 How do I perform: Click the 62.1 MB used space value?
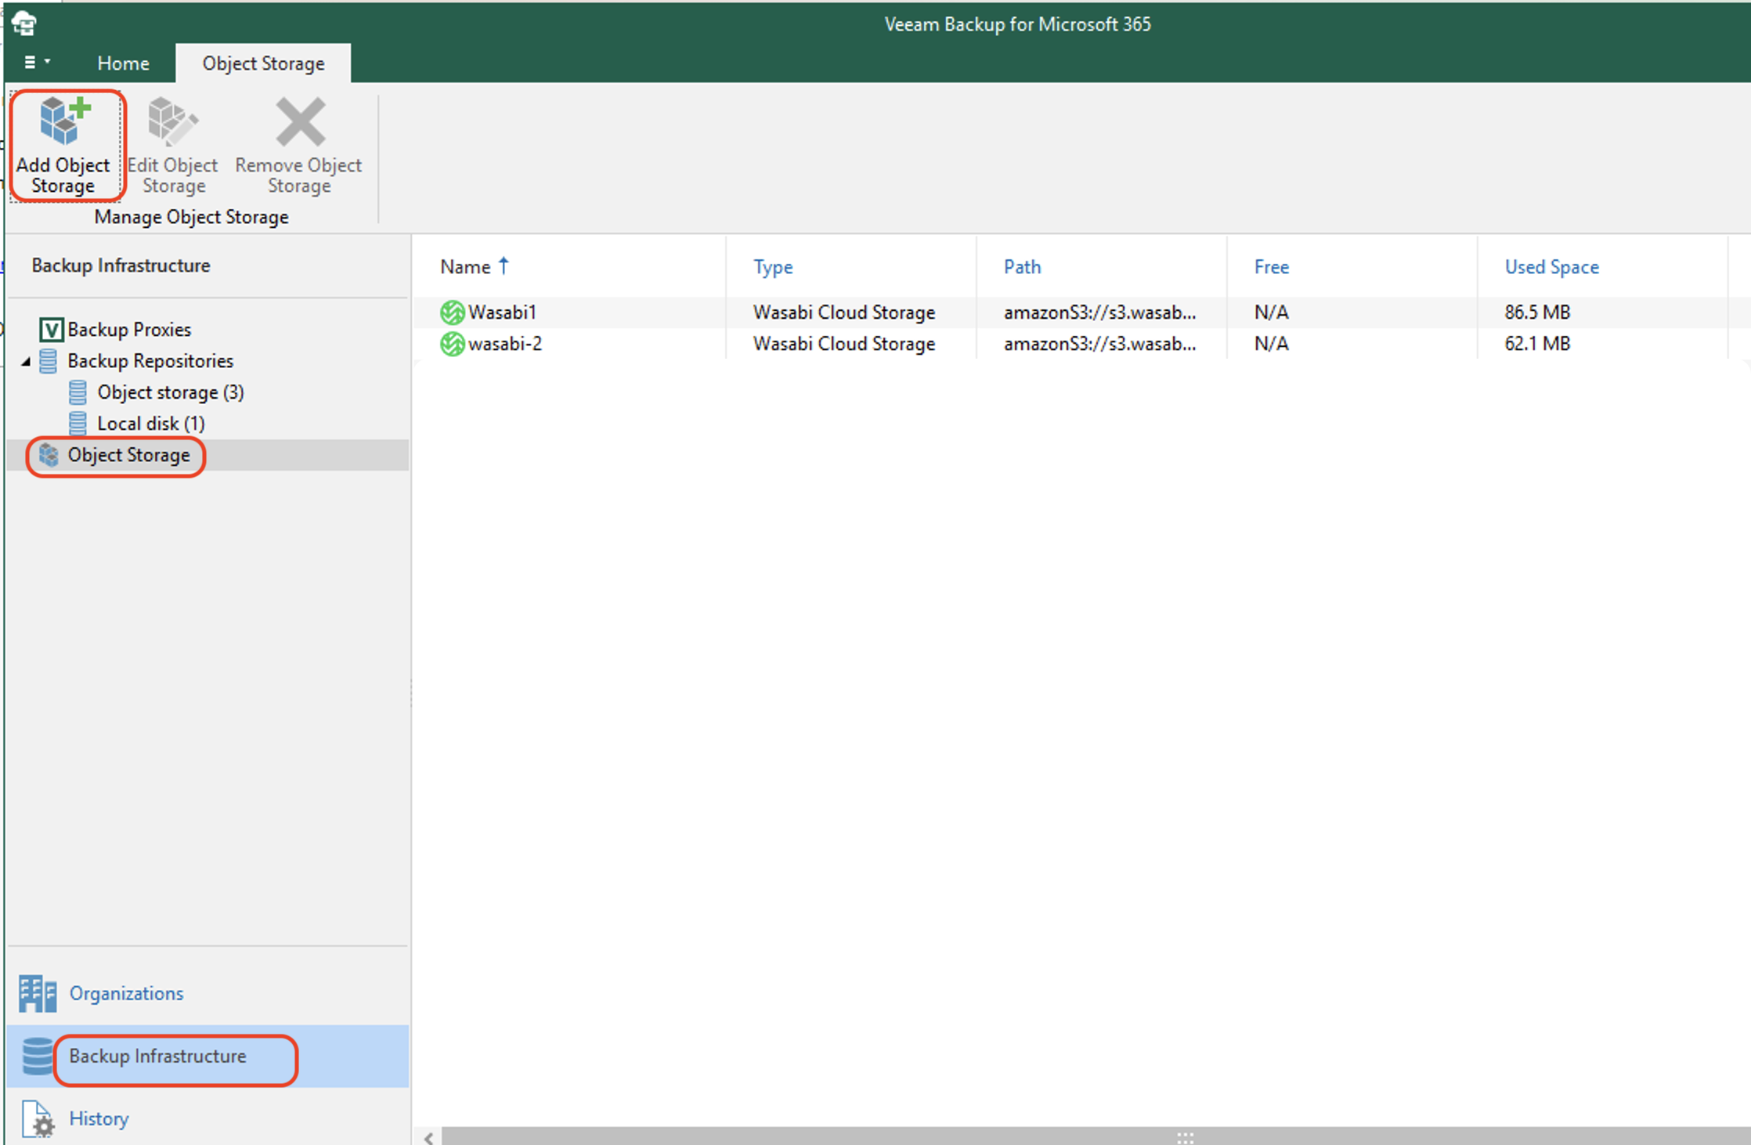(x=1537, y=344)
